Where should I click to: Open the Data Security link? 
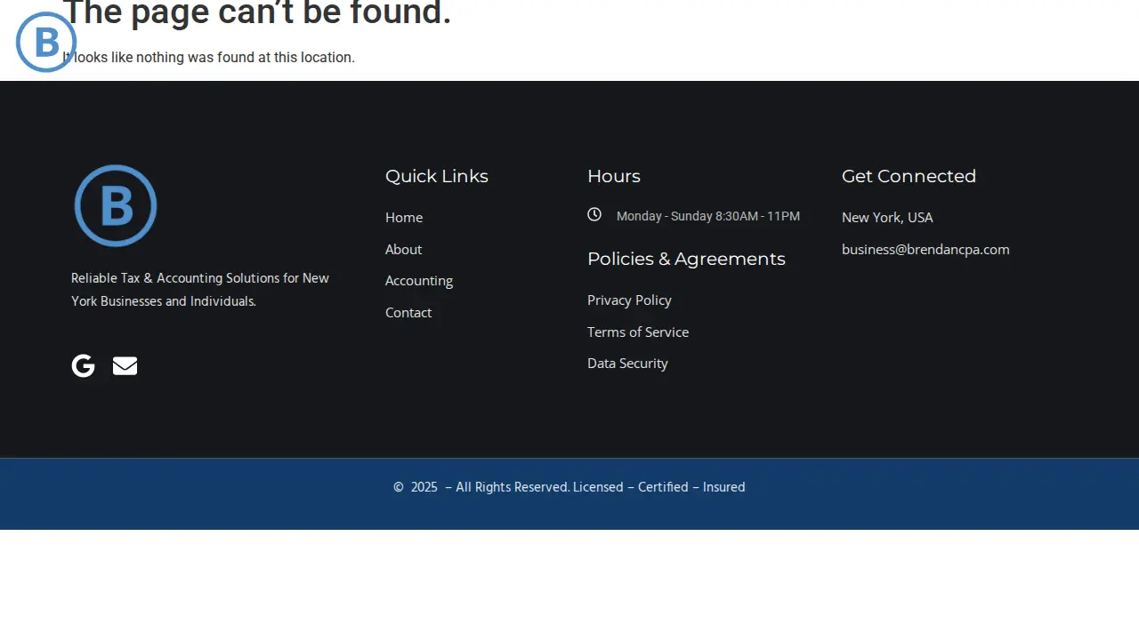627,363
